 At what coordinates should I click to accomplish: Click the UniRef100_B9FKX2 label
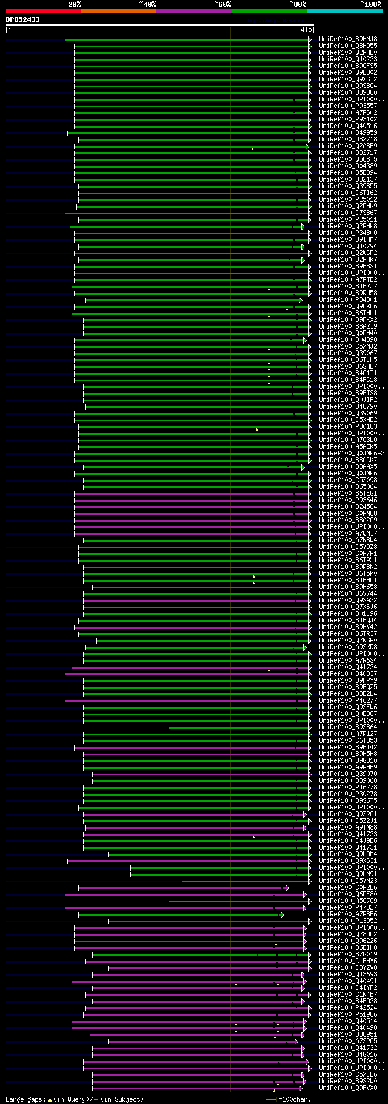[348, 320]
